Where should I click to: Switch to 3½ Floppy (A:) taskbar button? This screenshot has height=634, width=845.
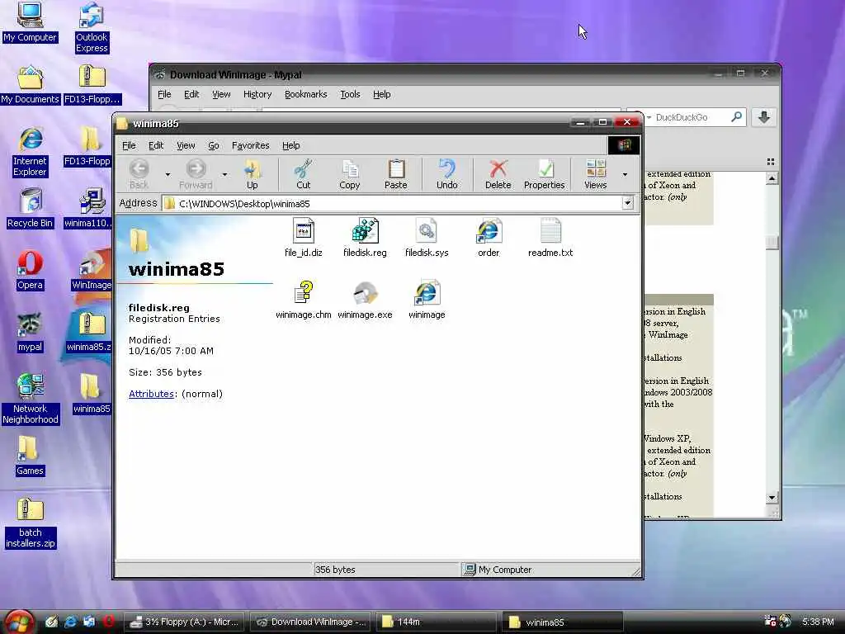tap(184, 622)
